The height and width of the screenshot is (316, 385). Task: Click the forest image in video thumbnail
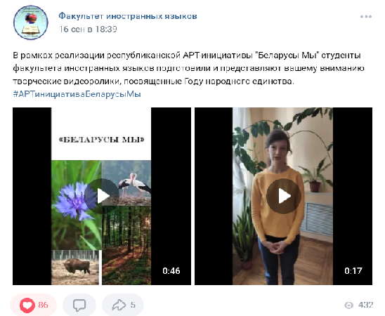point(126,245)
